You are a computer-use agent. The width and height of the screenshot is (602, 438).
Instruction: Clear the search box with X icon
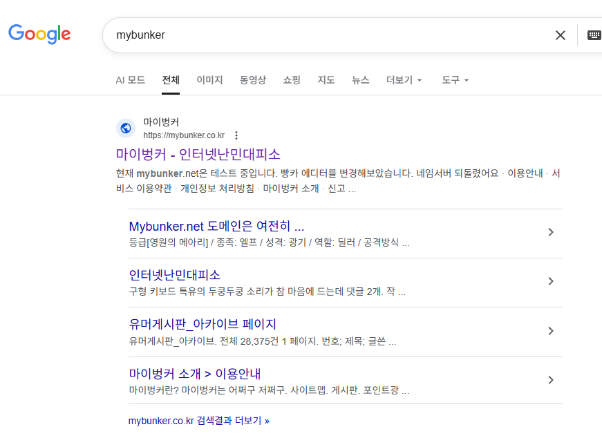coord(560,35)
